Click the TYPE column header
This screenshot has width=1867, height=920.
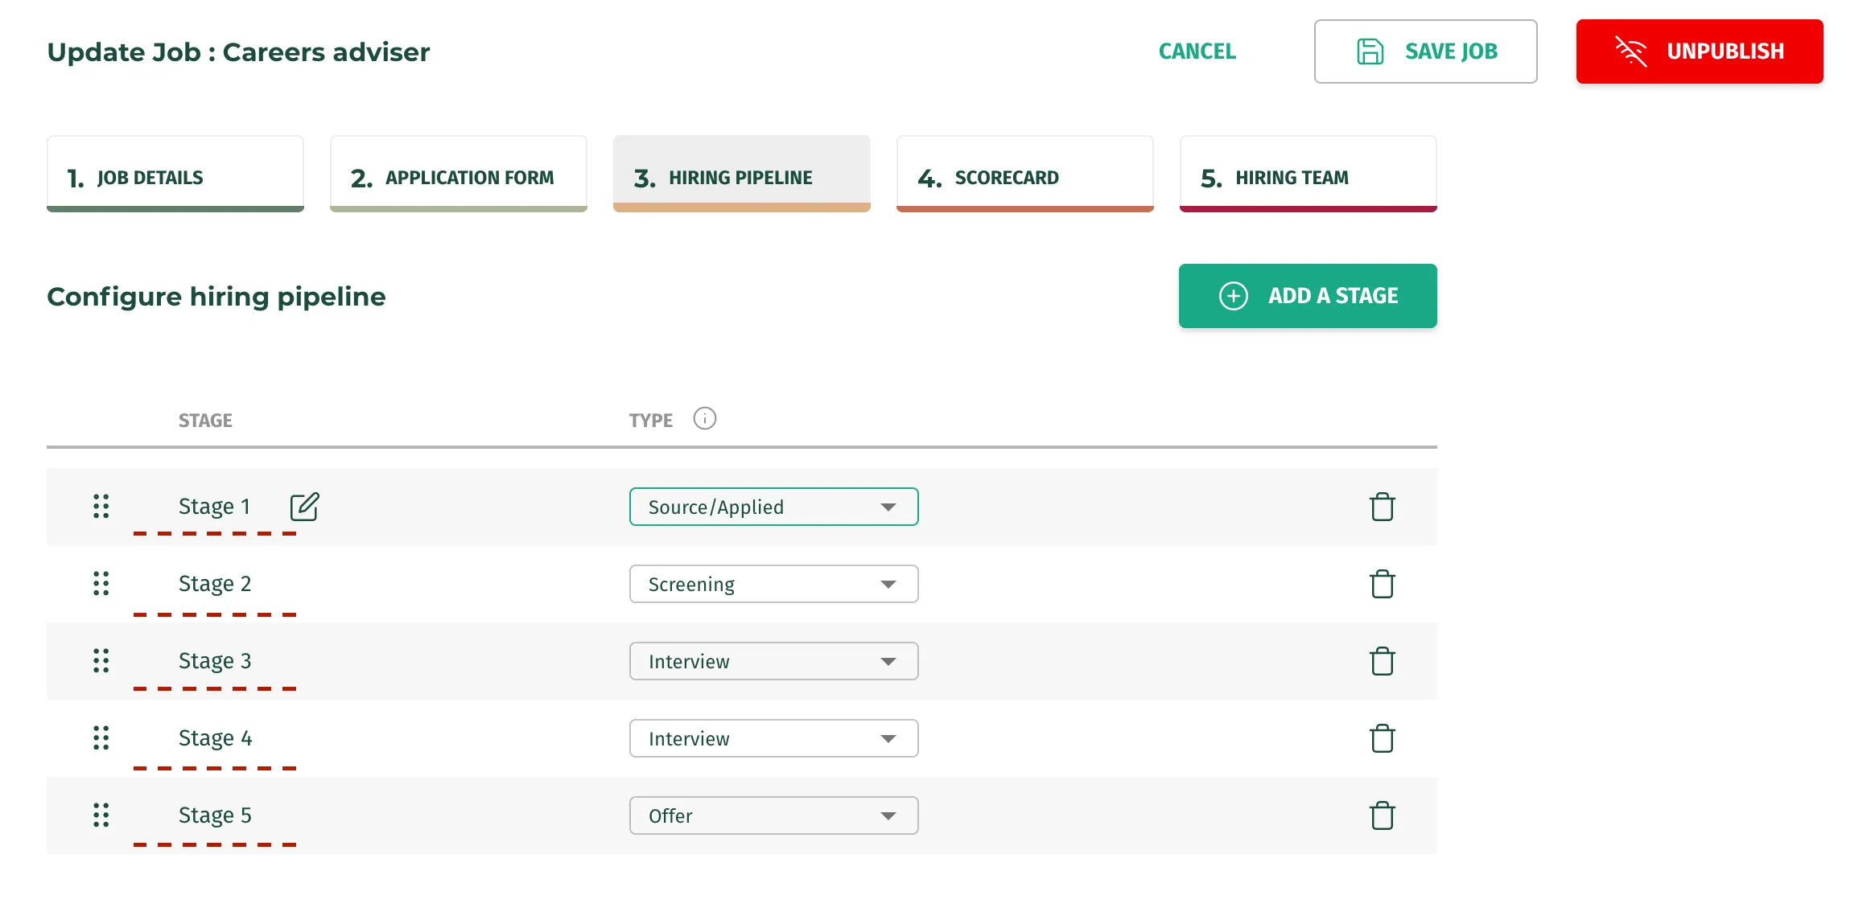pyautogui.click(x=650, y=421)
